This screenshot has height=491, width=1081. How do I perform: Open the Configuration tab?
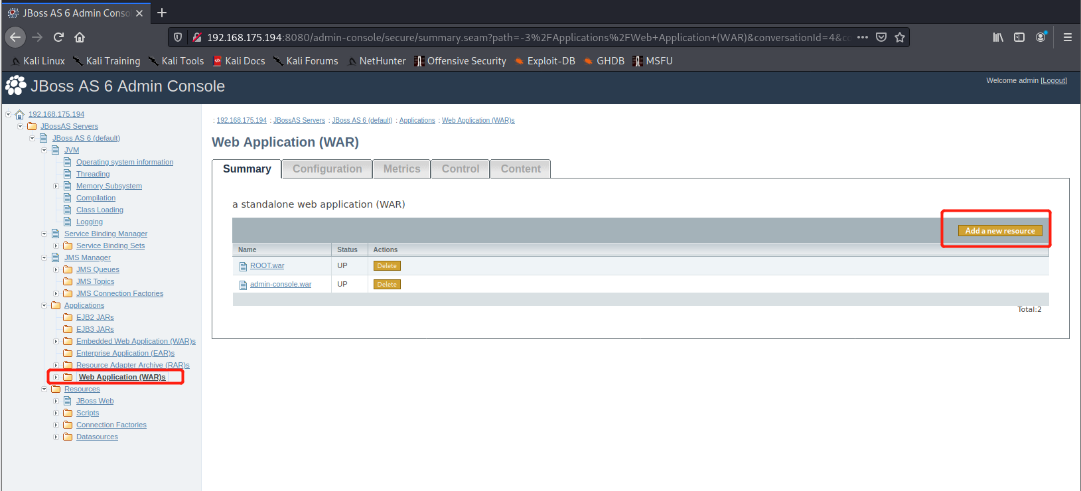point(327,169)
